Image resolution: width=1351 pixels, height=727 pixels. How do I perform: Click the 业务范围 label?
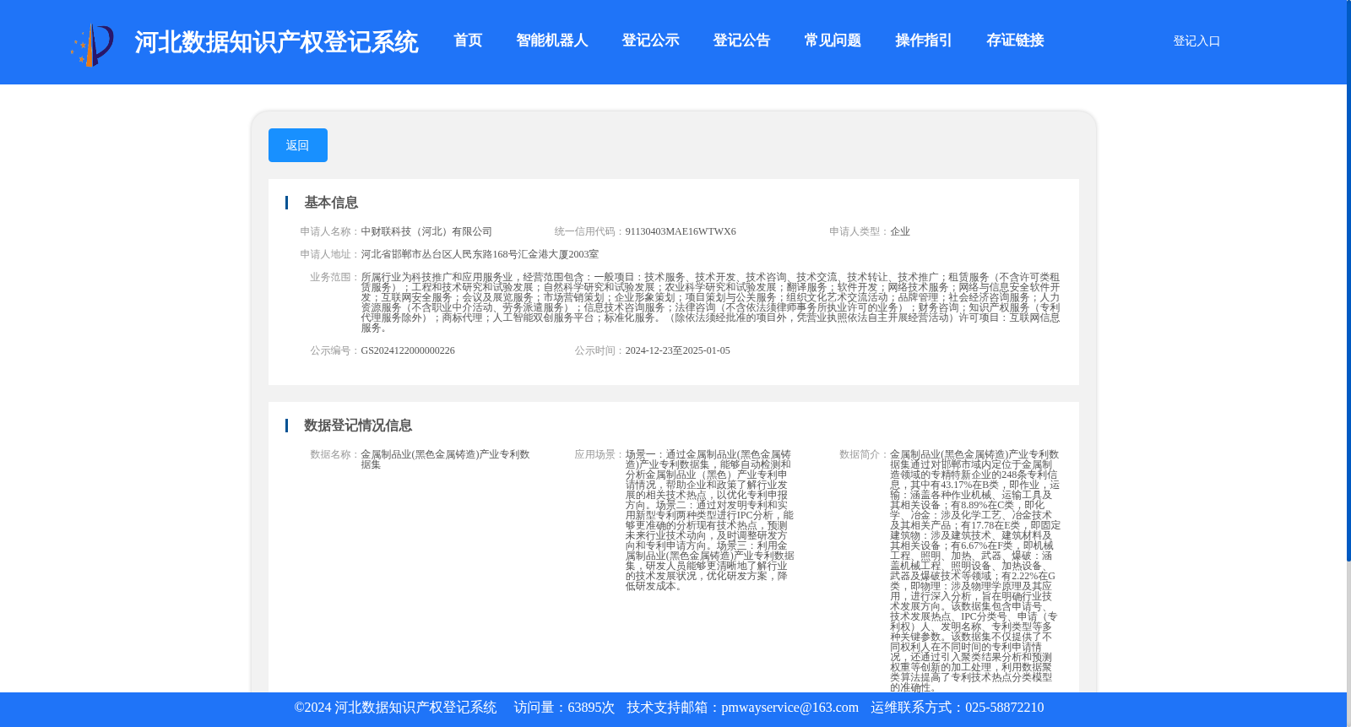pos(333,277)
